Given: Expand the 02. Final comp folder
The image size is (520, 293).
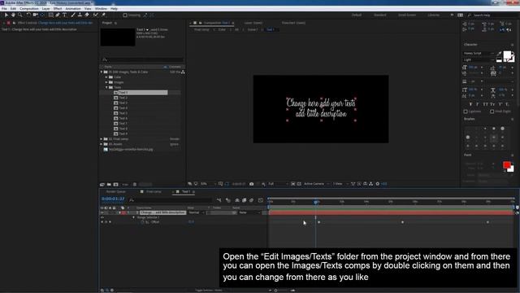Looking at the screenshot, I should click(x=102, y=139).
